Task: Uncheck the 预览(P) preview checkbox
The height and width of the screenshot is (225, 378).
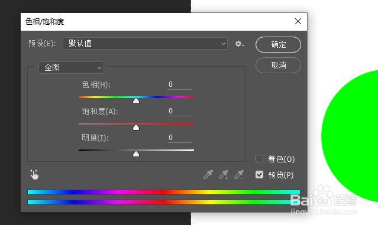Action: point(259,174)
